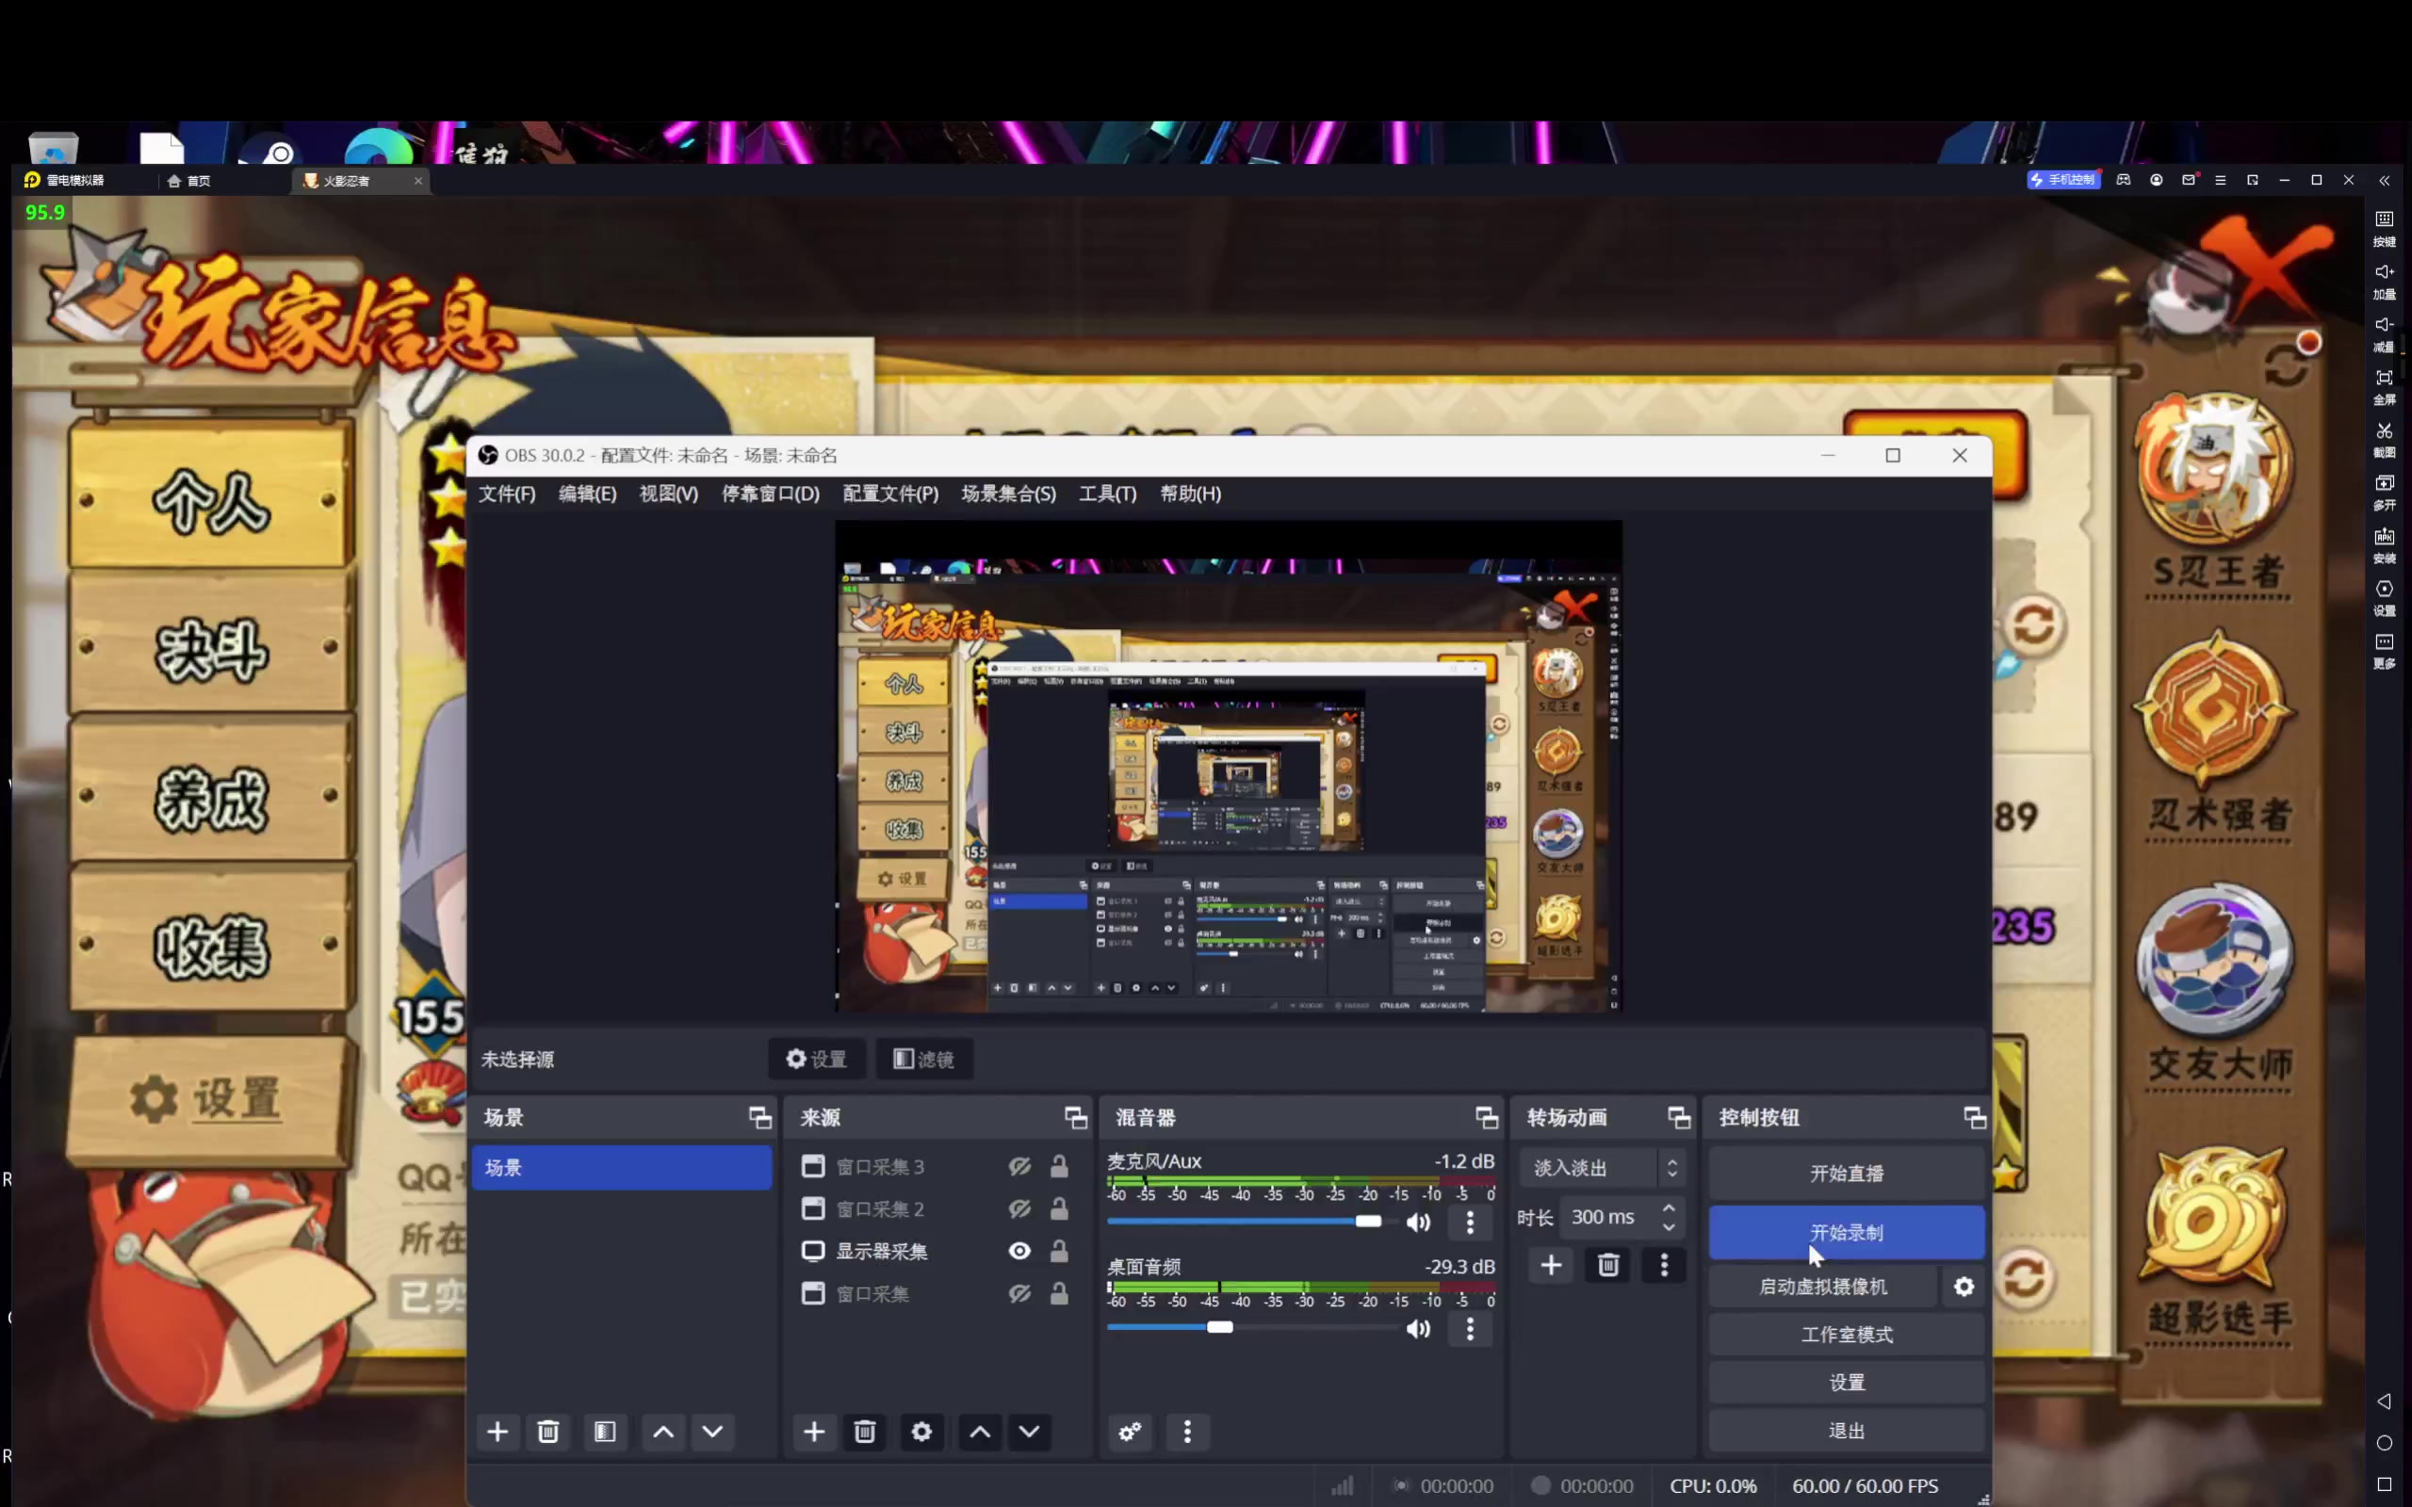Open the transition three-dot properties menu
Image resolution: width=2412 pixels, height=1507 pixels.
(1665, 1265)
